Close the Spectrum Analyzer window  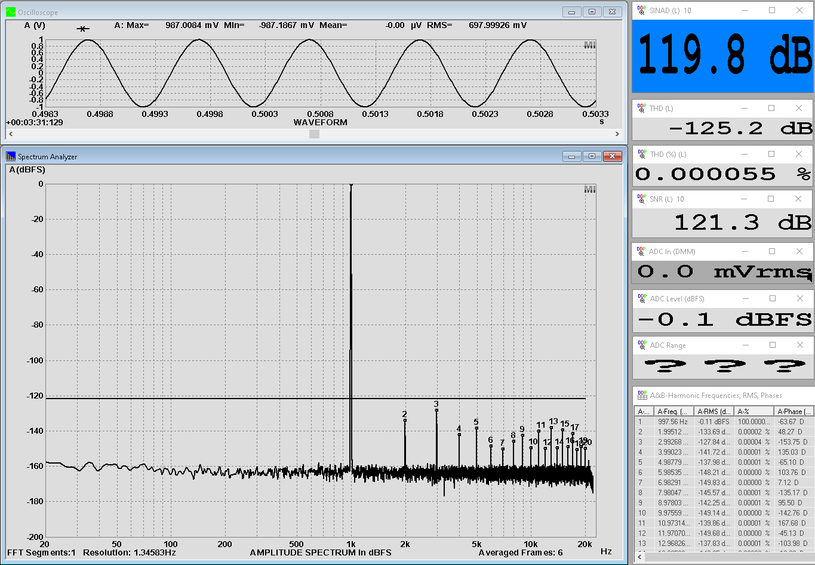tap(612, 156)
